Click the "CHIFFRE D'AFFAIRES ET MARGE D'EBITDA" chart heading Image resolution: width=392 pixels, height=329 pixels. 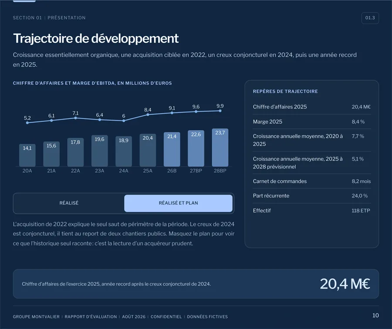tap(92, 83)
